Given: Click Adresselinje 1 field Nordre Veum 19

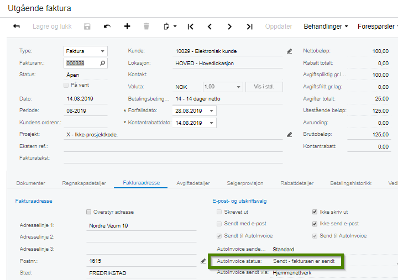Looking at the screenshot, I should click(142, 225).
